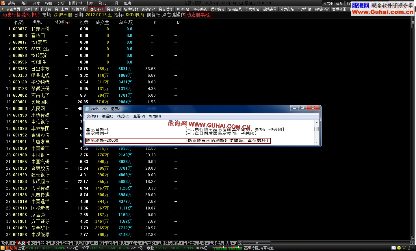Screen dimensions: 416x251
Task: Click Notepad scrollbar down arrow
Action: tap(317, 142)
